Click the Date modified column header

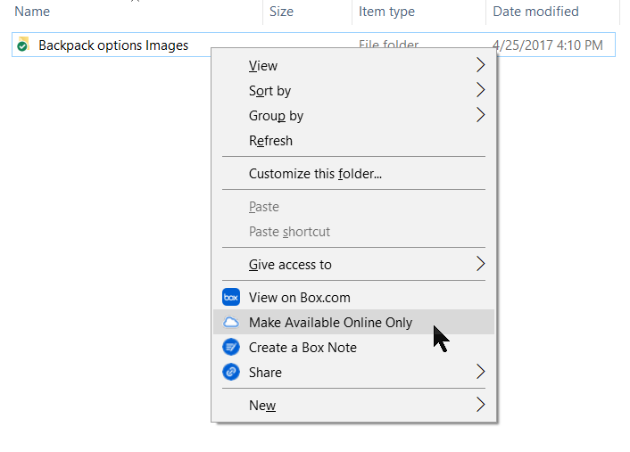[x=535, y=12]
